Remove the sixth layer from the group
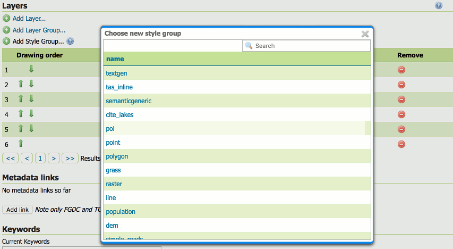The width and height of the screenshot is (453, 249). coord(401,144)
